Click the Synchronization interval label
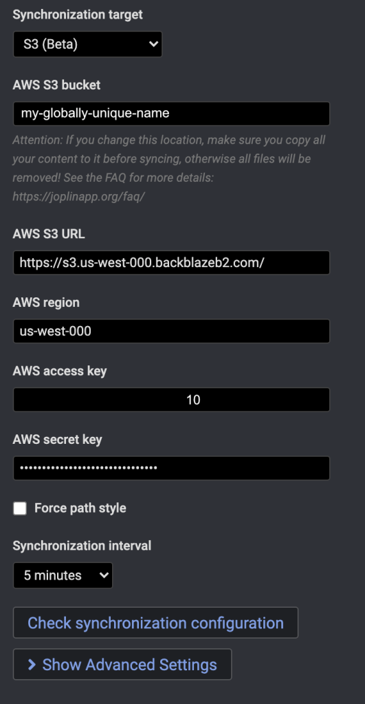 (x=82, y=546)
